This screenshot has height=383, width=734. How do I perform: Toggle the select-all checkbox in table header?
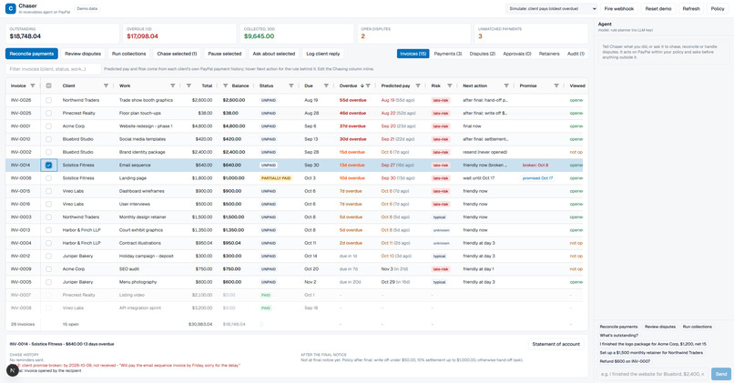[x=48, y=86]
